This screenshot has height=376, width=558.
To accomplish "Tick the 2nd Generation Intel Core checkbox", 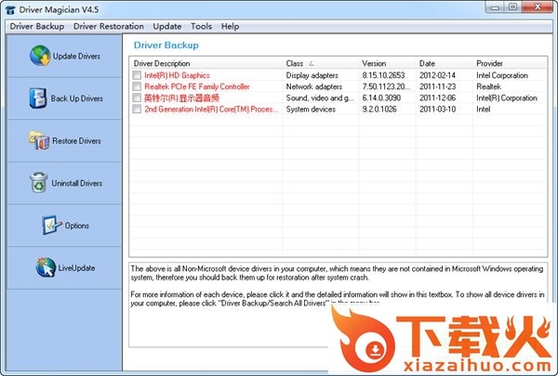I will (x=137, y=110).
